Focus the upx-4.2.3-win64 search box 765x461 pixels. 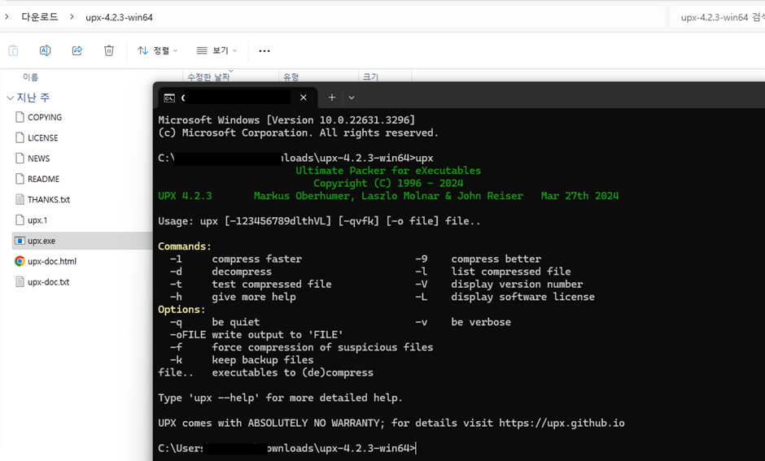717,18
